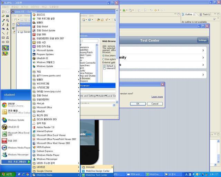This screenshot has height=177, width=221.
Task: Follow the 'Learn more' link in the dialog
Action: 157,97
